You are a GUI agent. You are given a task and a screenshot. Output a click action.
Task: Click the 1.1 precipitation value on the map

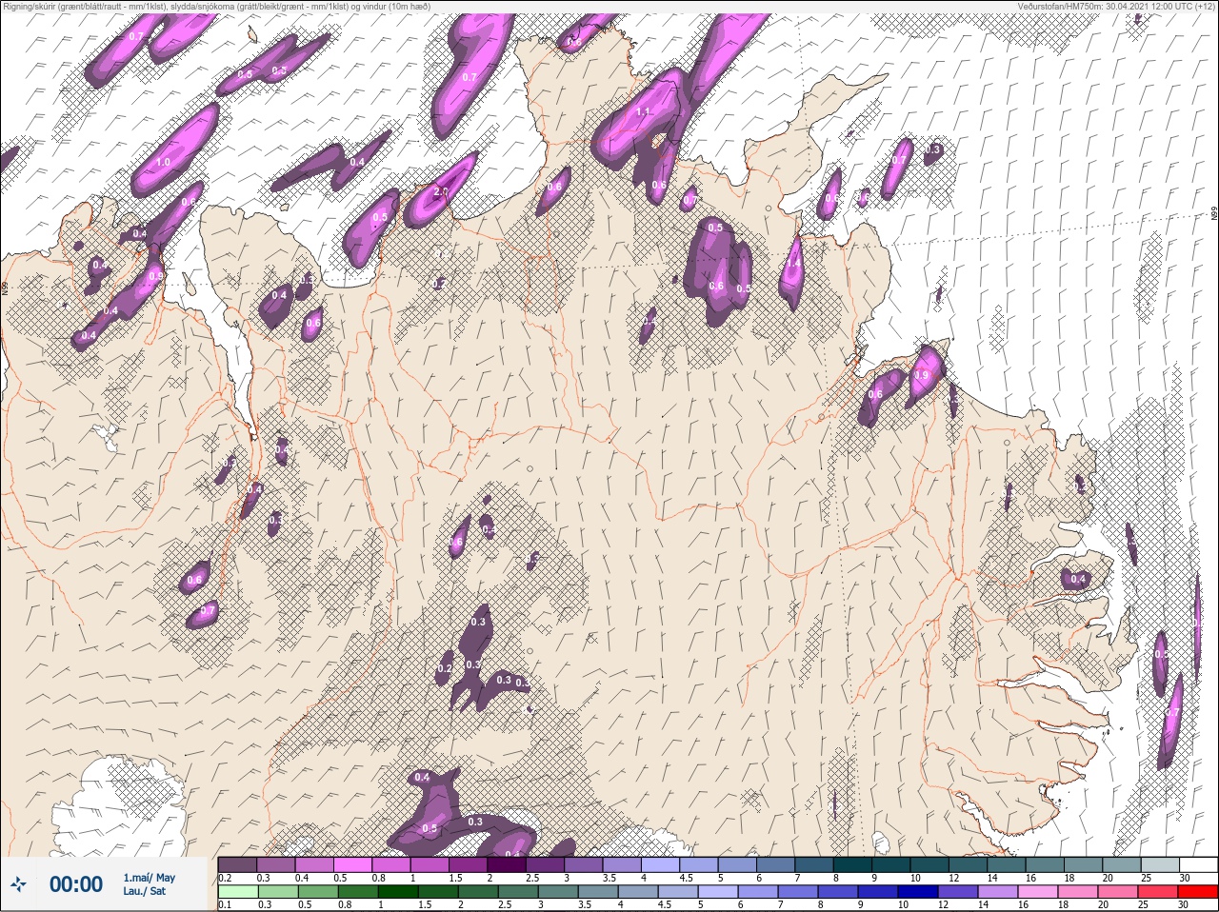(643, 112)
